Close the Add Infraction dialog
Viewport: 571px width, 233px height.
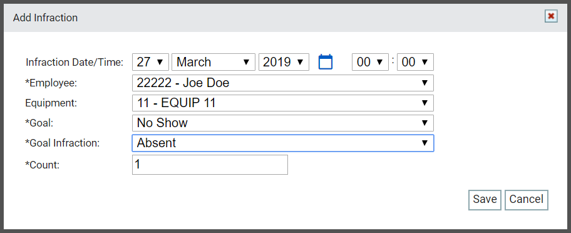pyautogui.click(x=551, y=16)
